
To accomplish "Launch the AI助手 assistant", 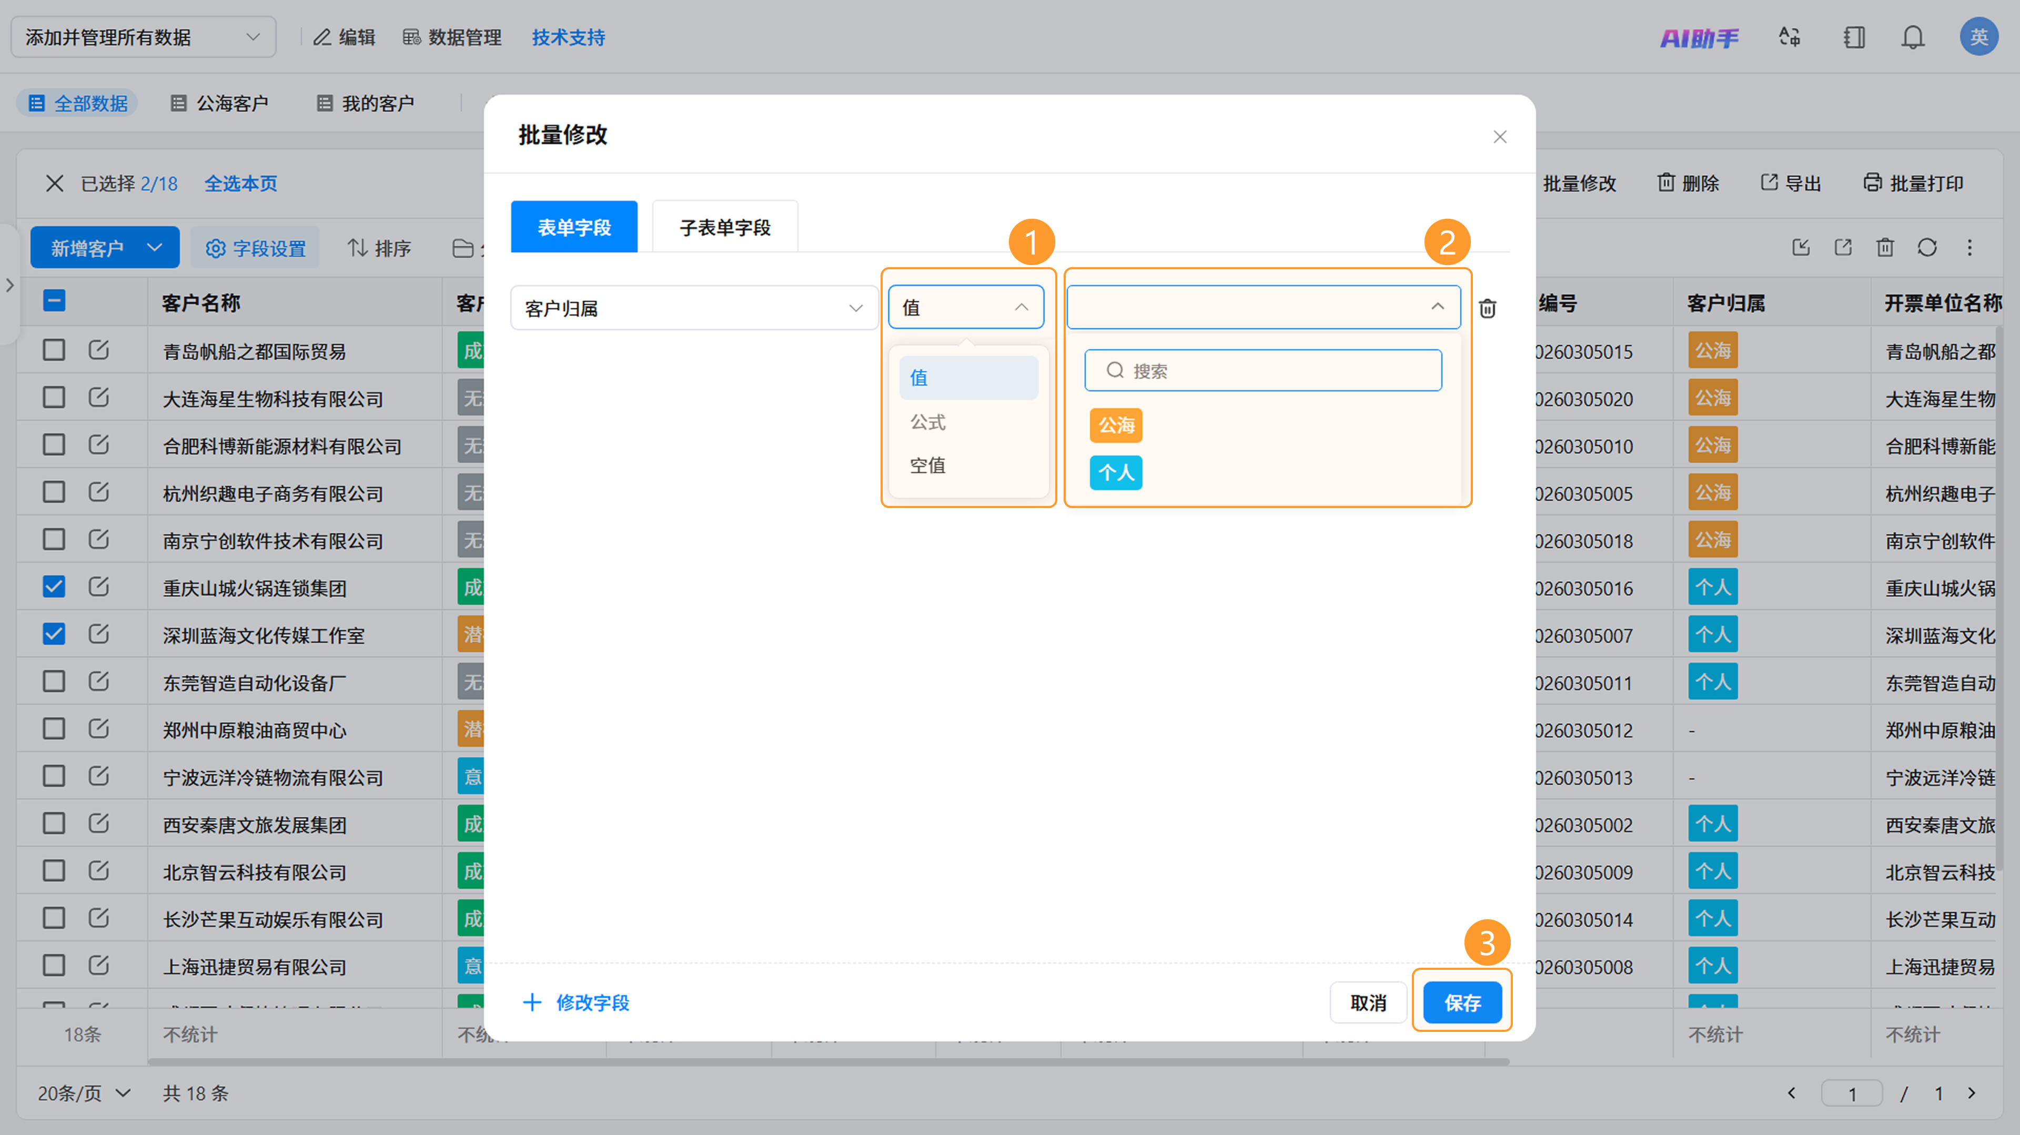I will (1699, 38).
